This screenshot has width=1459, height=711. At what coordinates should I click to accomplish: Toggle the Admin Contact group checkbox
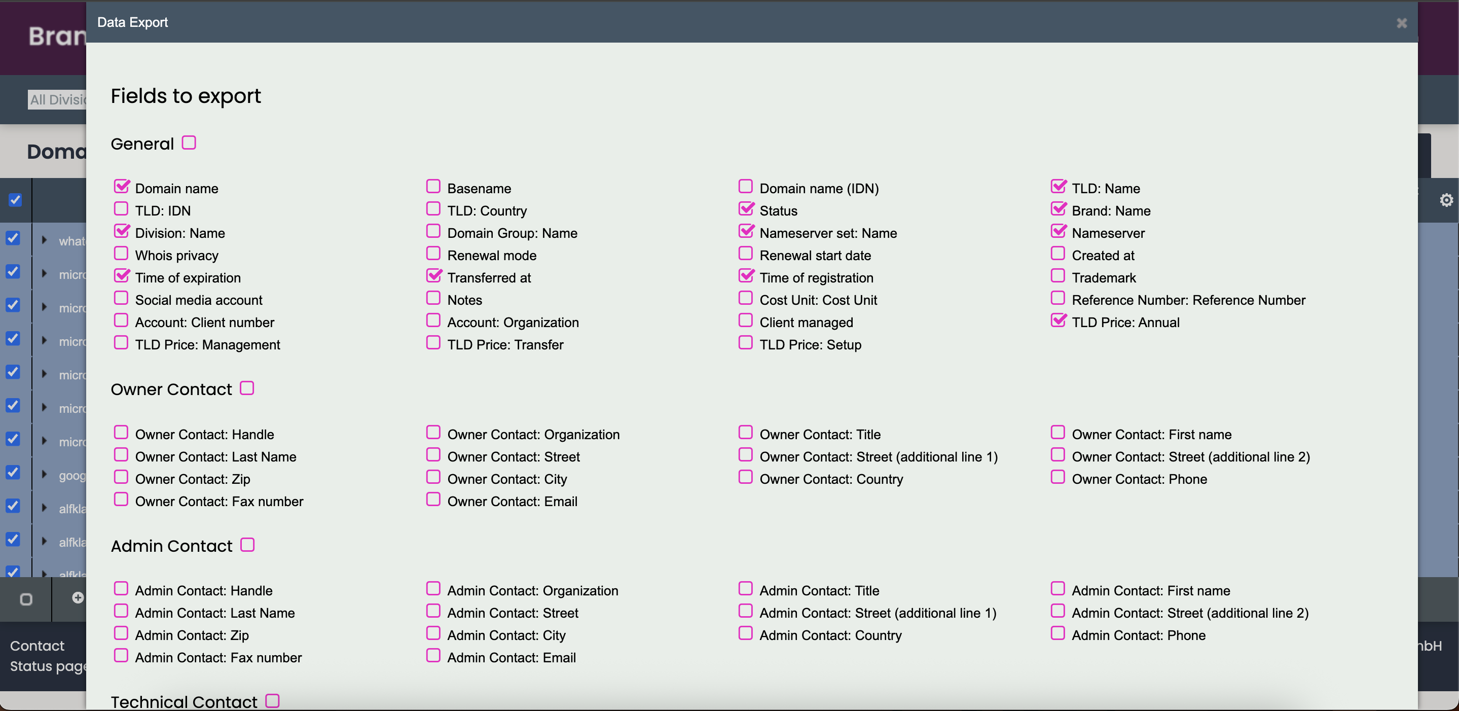point(247,545)
